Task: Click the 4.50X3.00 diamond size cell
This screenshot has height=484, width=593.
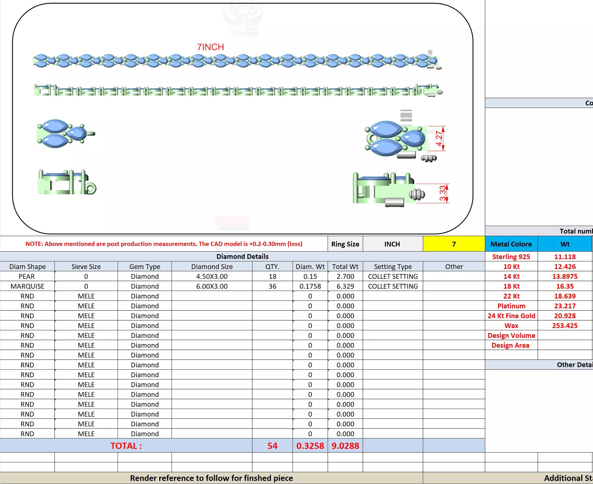Action: click(212, 276)
